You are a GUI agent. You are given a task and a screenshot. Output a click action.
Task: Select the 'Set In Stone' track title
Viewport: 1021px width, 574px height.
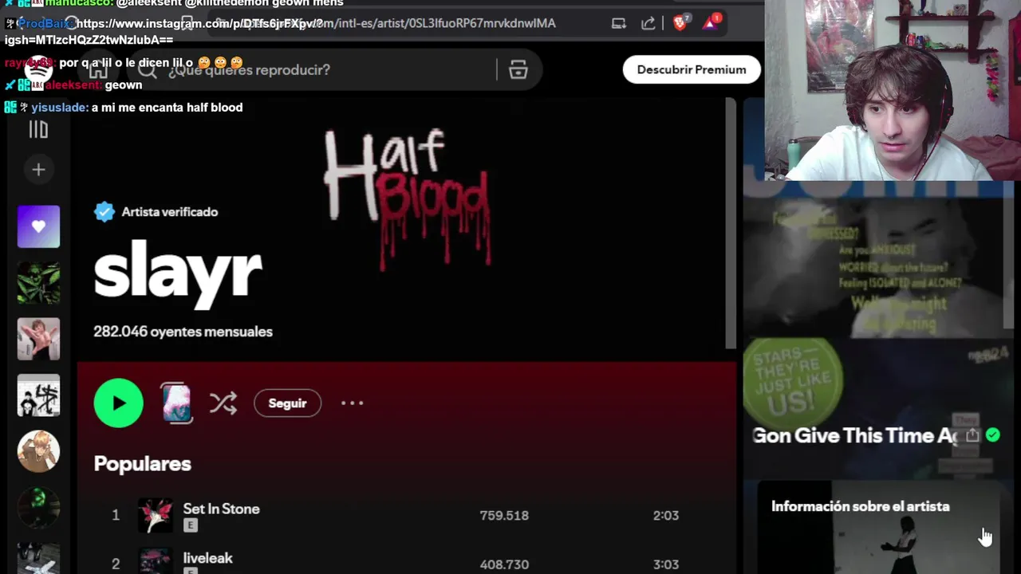click(221, 509)
